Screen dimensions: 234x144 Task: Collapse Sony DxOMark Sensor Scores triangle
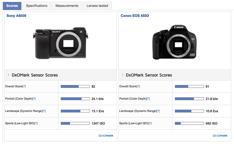coord(9,75)
